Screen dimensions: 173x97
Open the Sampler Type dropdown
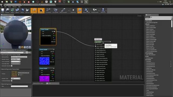point(16,78)
